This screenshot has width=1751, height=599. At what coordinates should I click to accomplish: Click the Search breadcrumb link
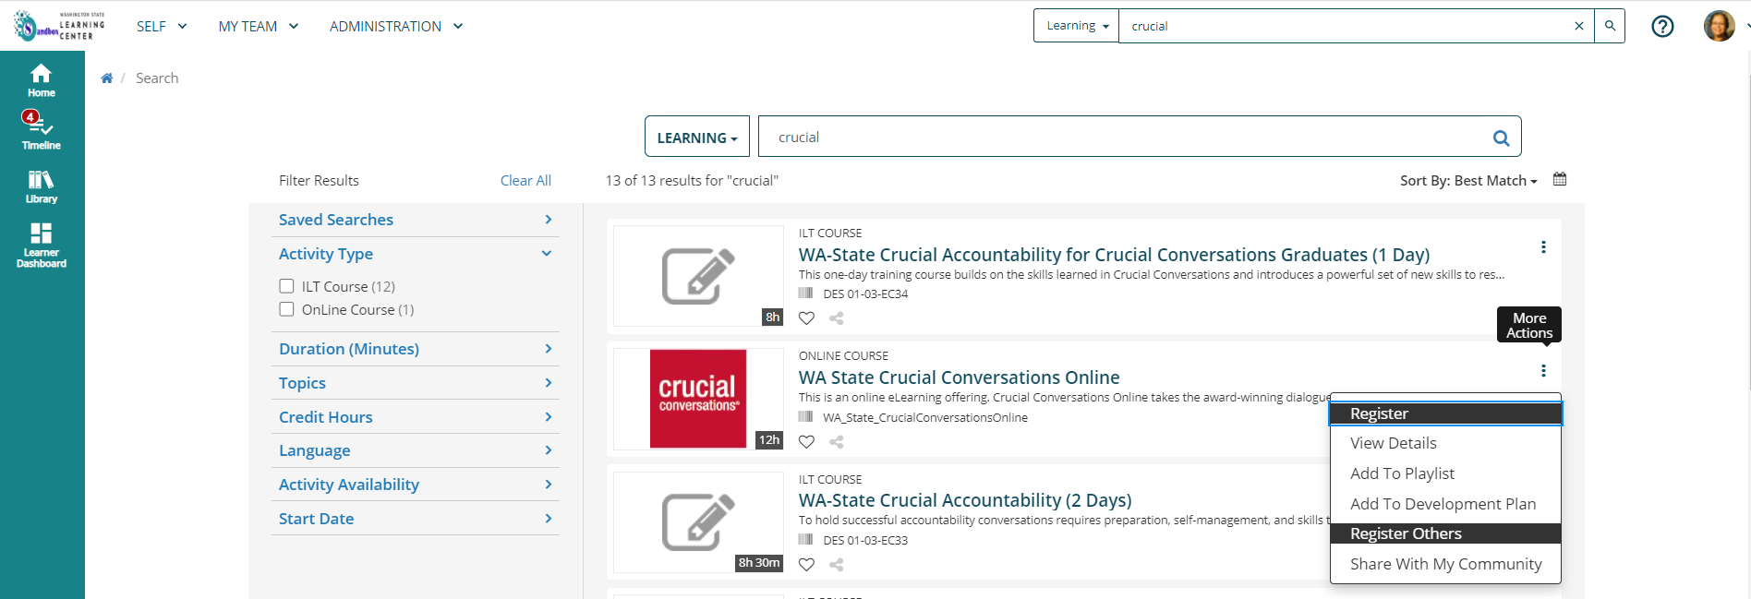coord(157,78)
